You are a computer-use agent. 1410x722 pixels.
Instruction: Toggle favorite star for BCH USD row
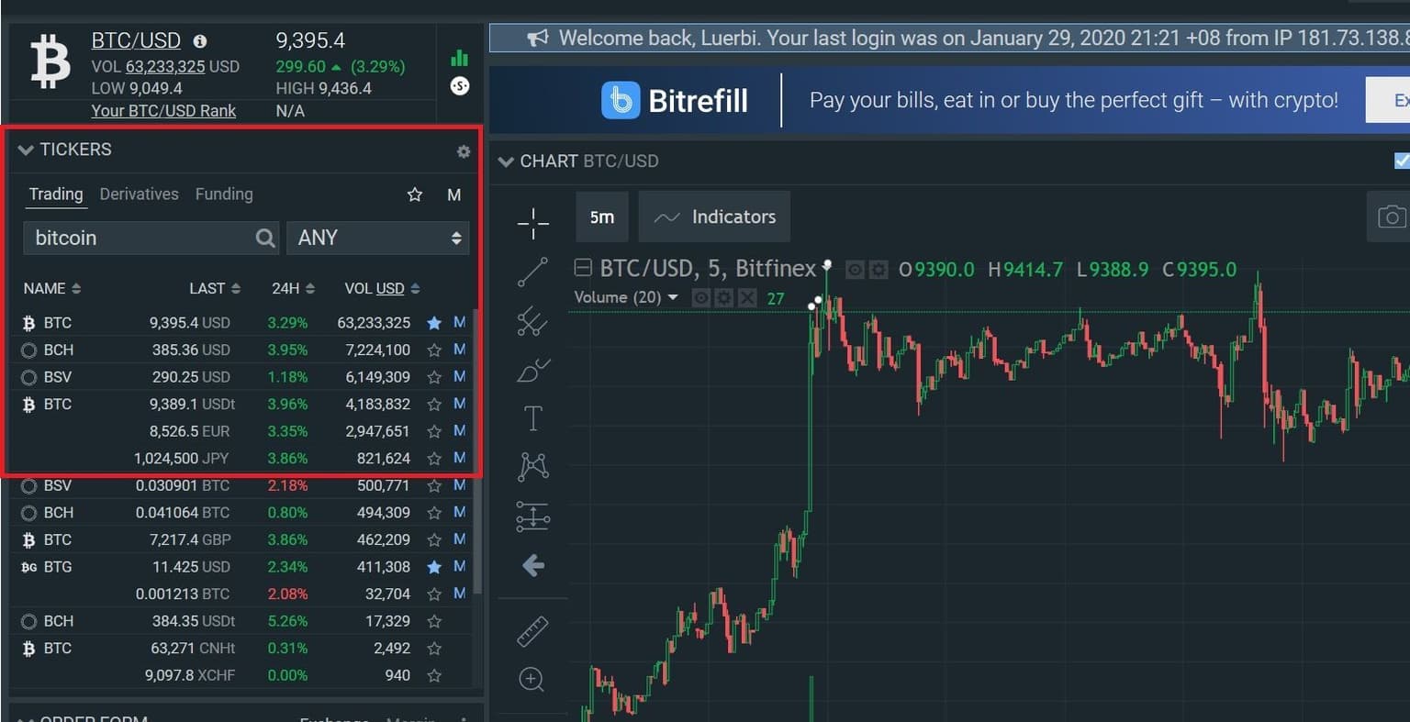coord(434,350)
